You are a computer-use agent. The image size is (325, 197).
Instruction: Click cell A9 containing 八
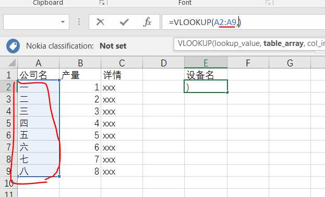point(39,171)
